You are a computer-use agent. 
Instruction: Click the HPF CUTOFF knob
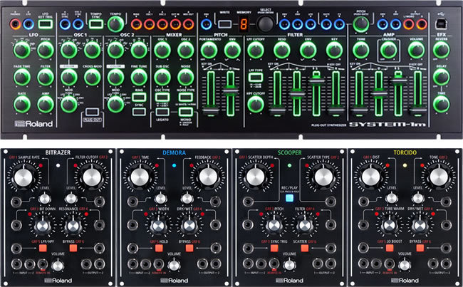coord(256,104)
